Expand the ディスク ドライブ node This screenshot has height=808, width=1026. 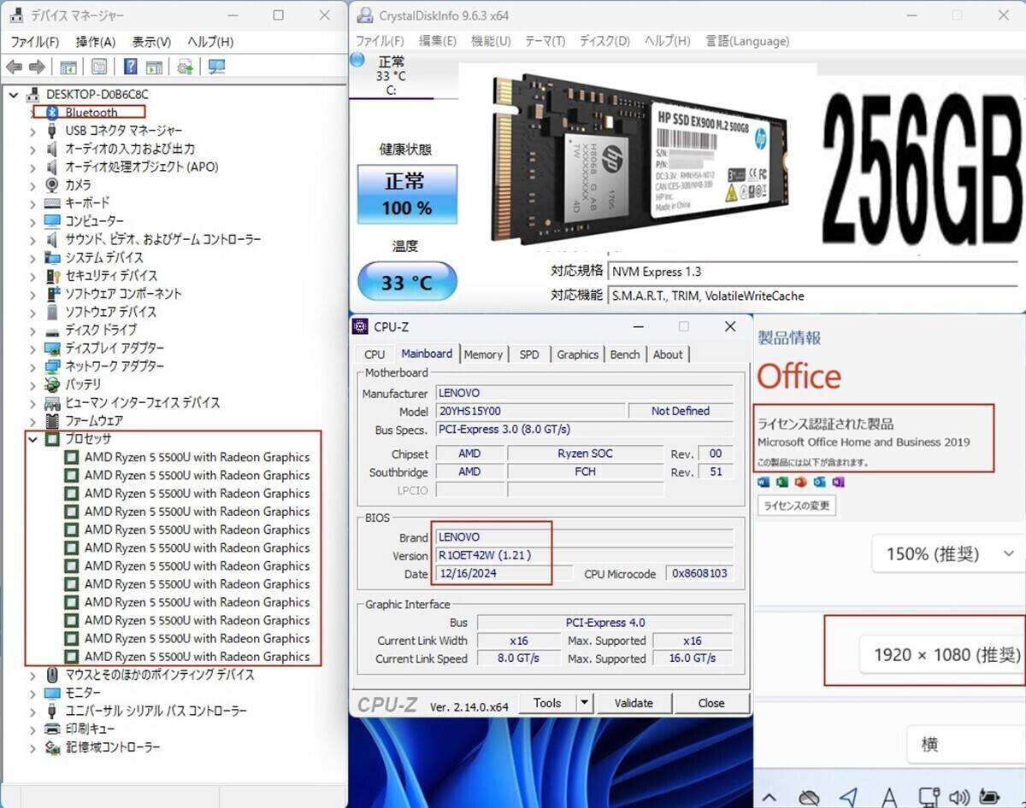[x=32, y=331]
